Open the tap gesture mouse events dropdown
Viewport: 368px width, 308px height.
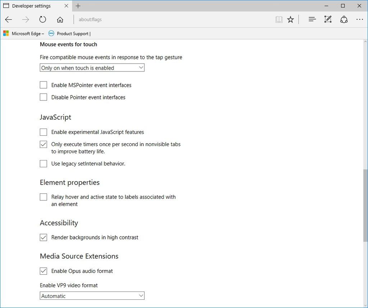[92, 67]
